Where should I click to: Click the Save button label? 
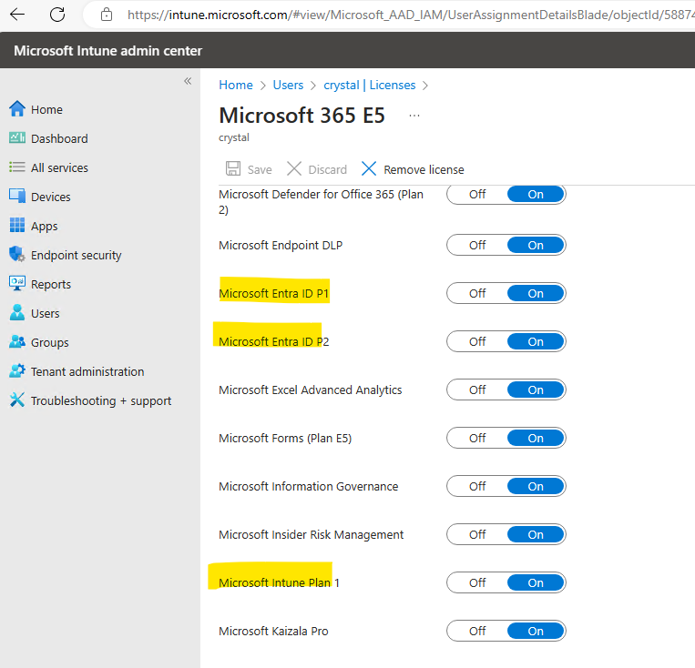(x=260, y=169)
